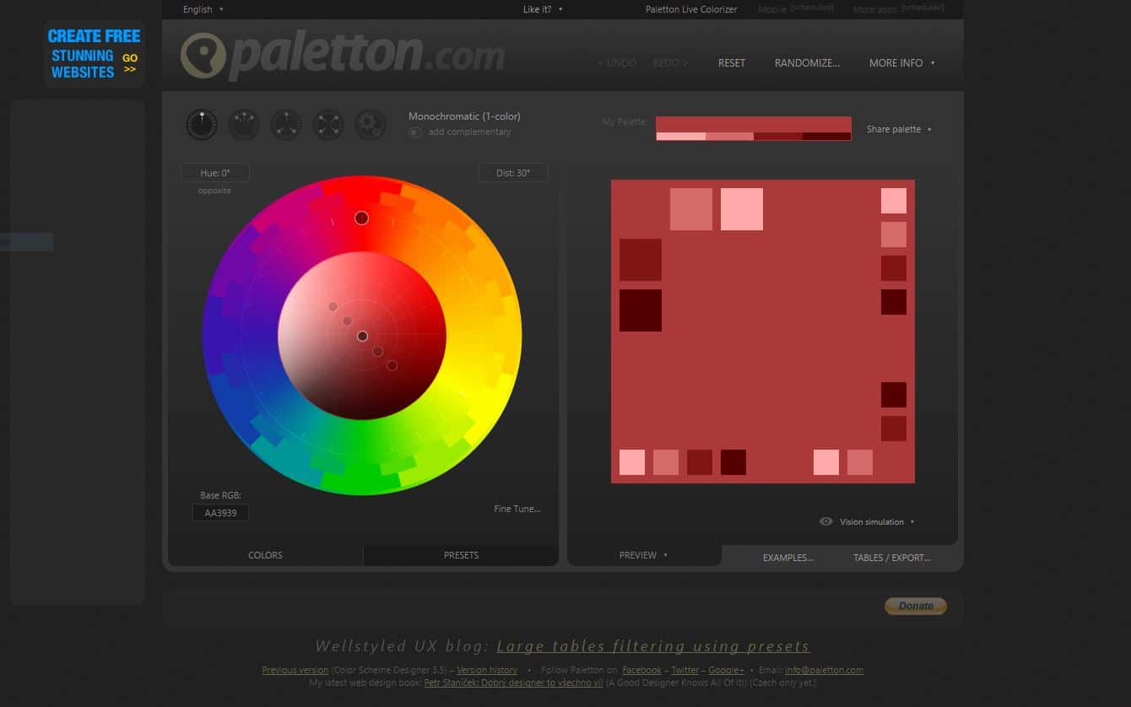
Task: Click the Dist: 30° field
Action: (513, 173)
